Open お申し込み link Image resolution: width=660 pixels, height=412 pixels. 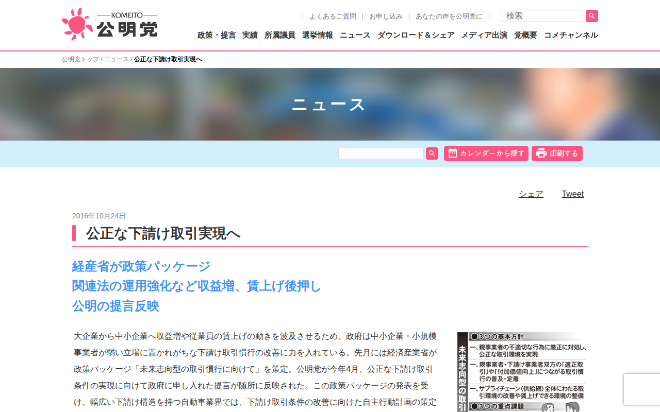[386, 16]
